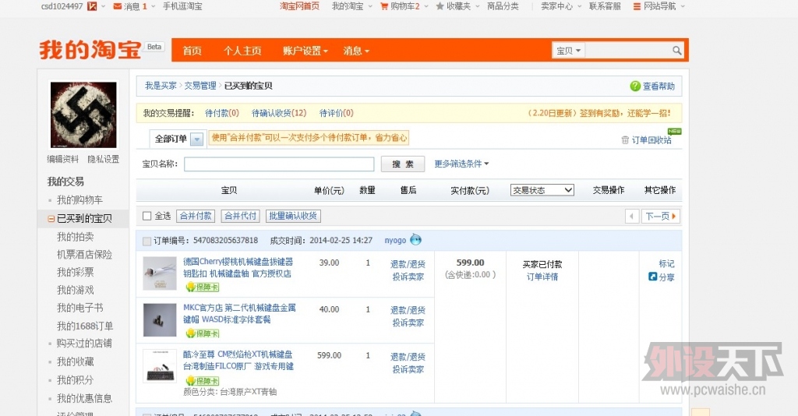This screenshot has width=798, height=416.
Task: Open 机票酒店保险 in sidebar
Action: coord(84,254)
